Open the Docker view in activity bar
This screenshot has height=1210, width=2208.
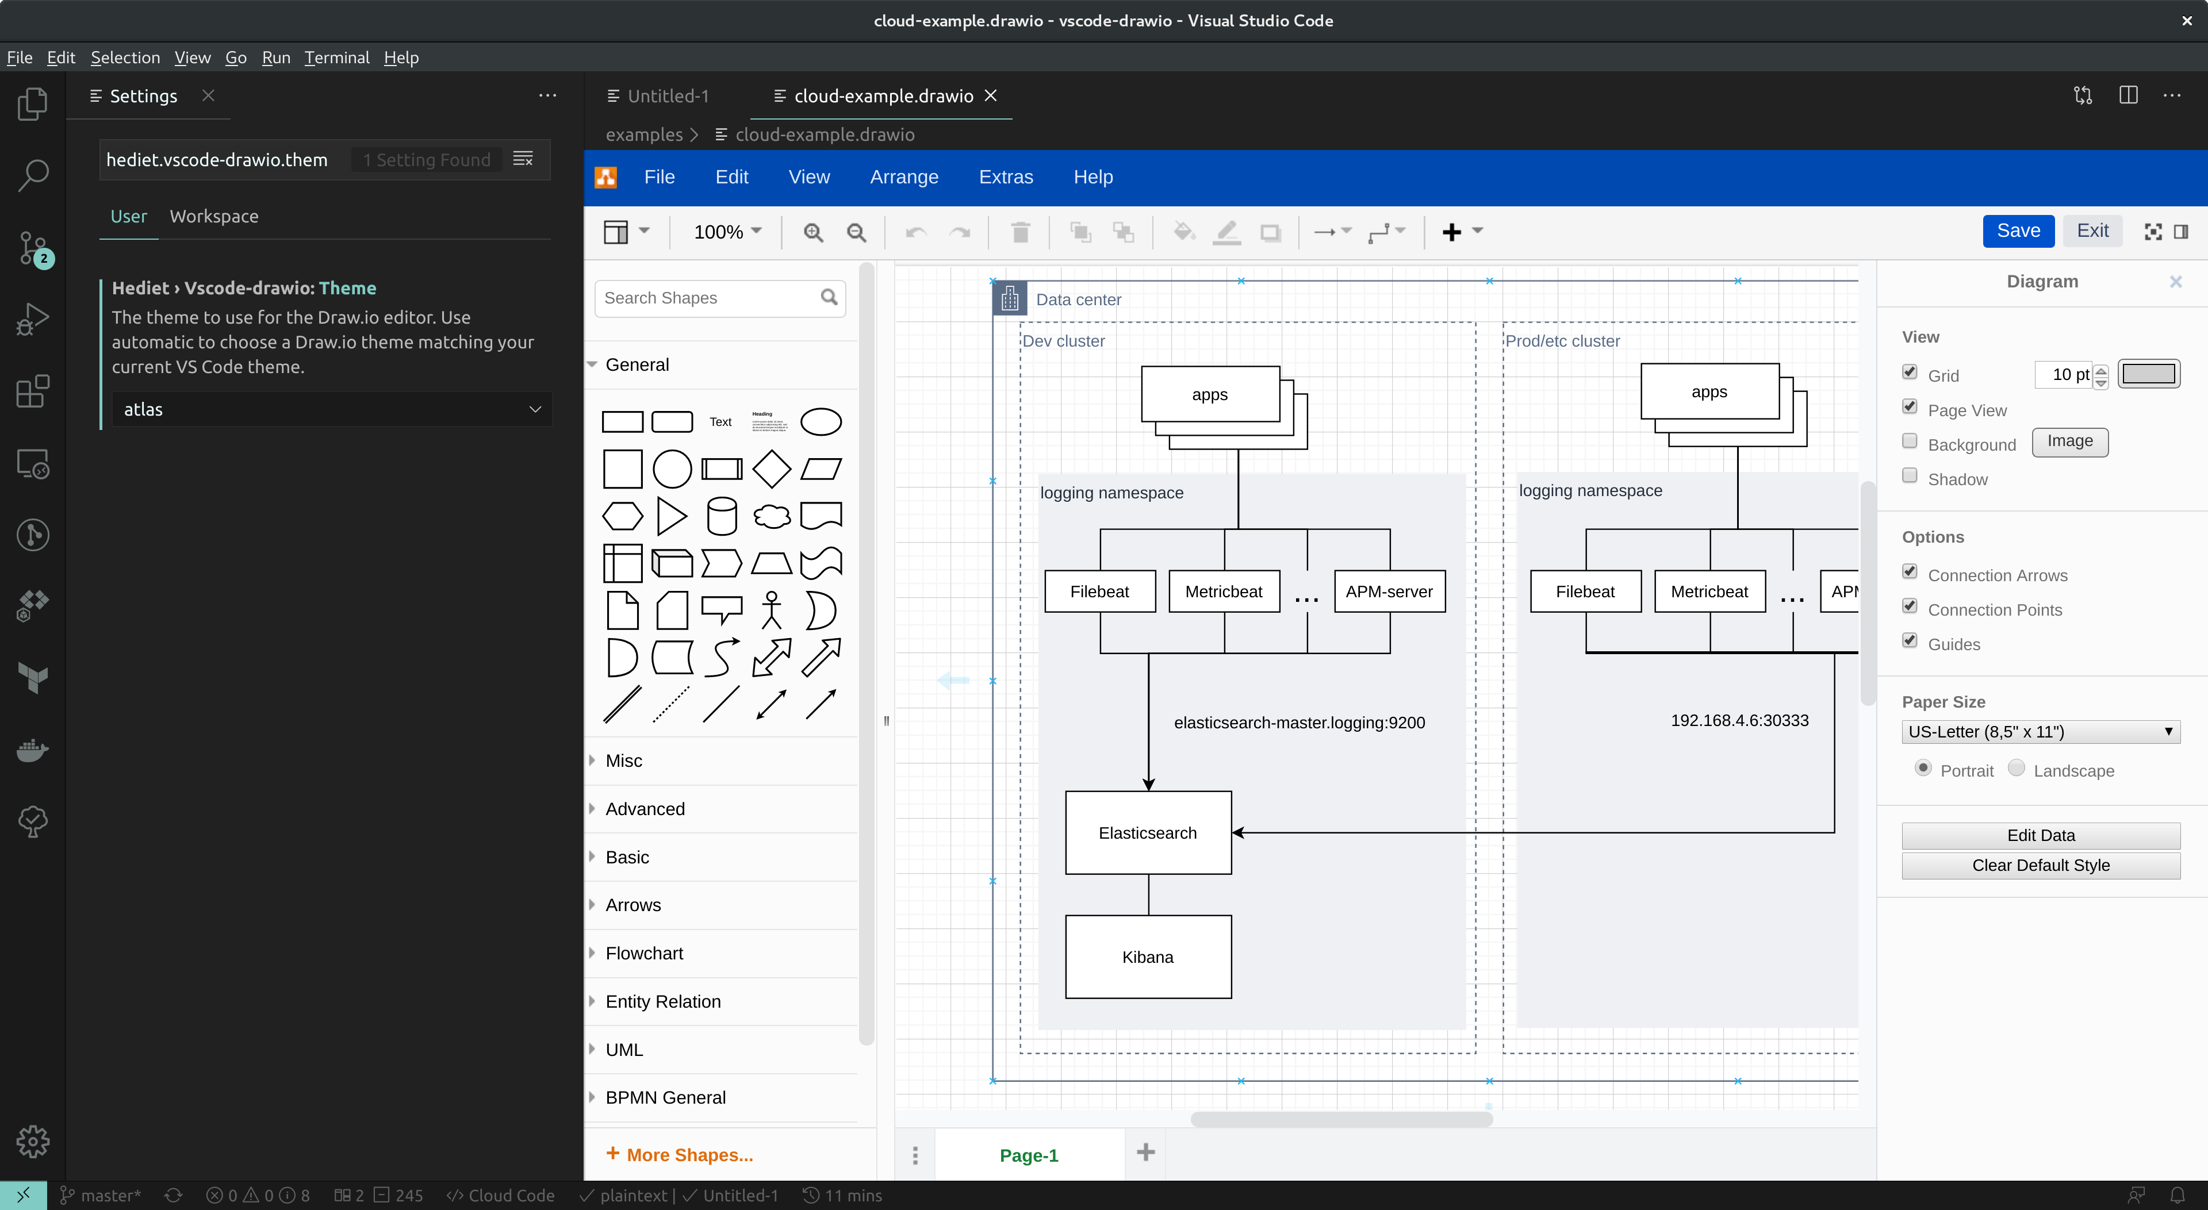pyautogui.click(x=33, y=750)
